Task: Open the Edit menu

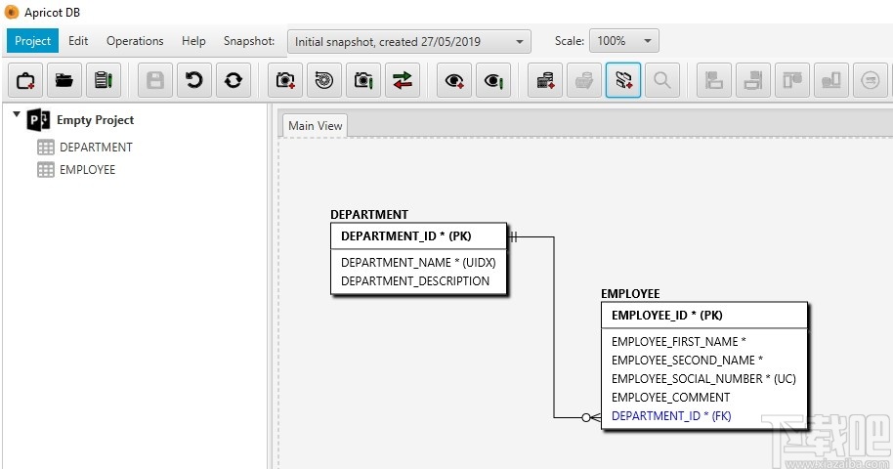Action: click(78, 41)
